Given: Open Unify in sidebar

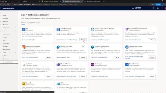Looking at the screenshot, I should click(4, 40).
